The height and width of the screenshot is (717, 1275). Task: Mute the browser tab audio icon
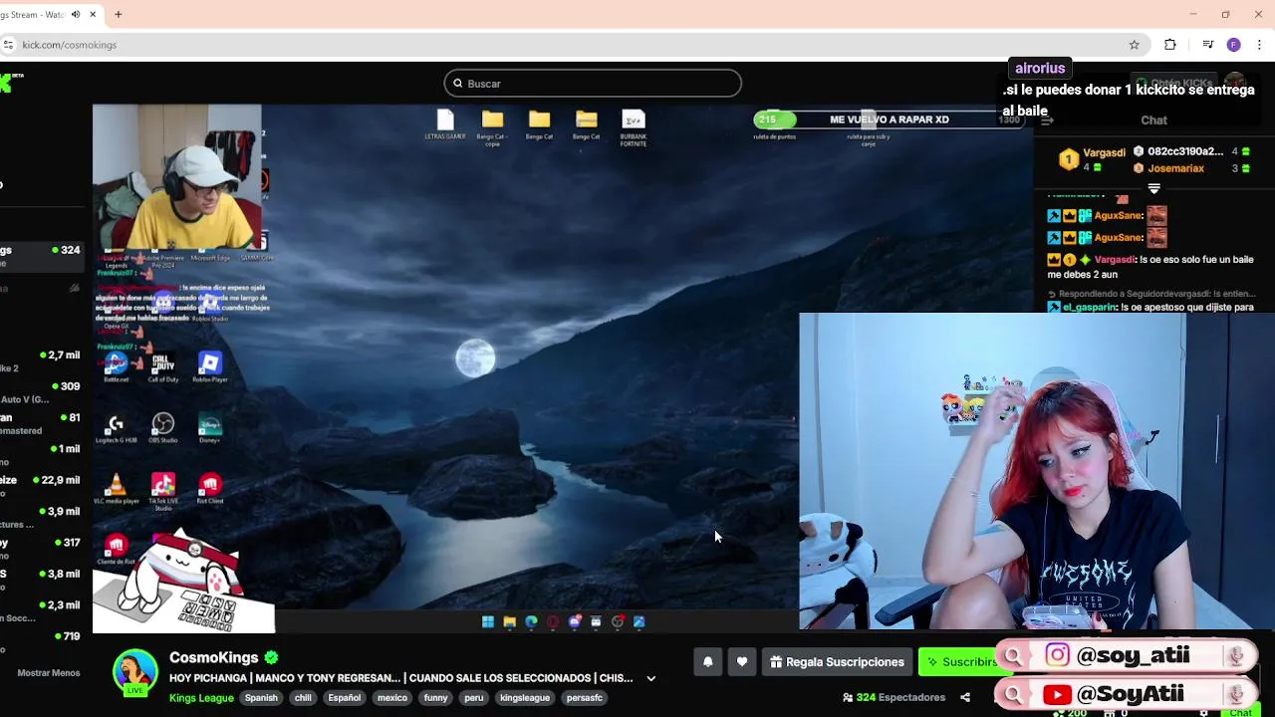coord(76,15)
